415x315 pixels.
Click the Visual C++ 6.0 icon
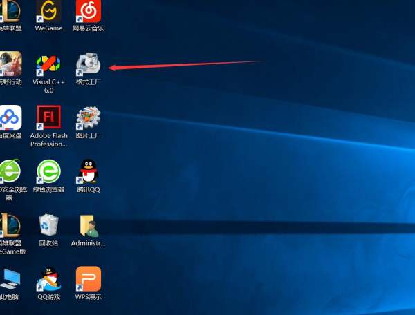point(48,64)
